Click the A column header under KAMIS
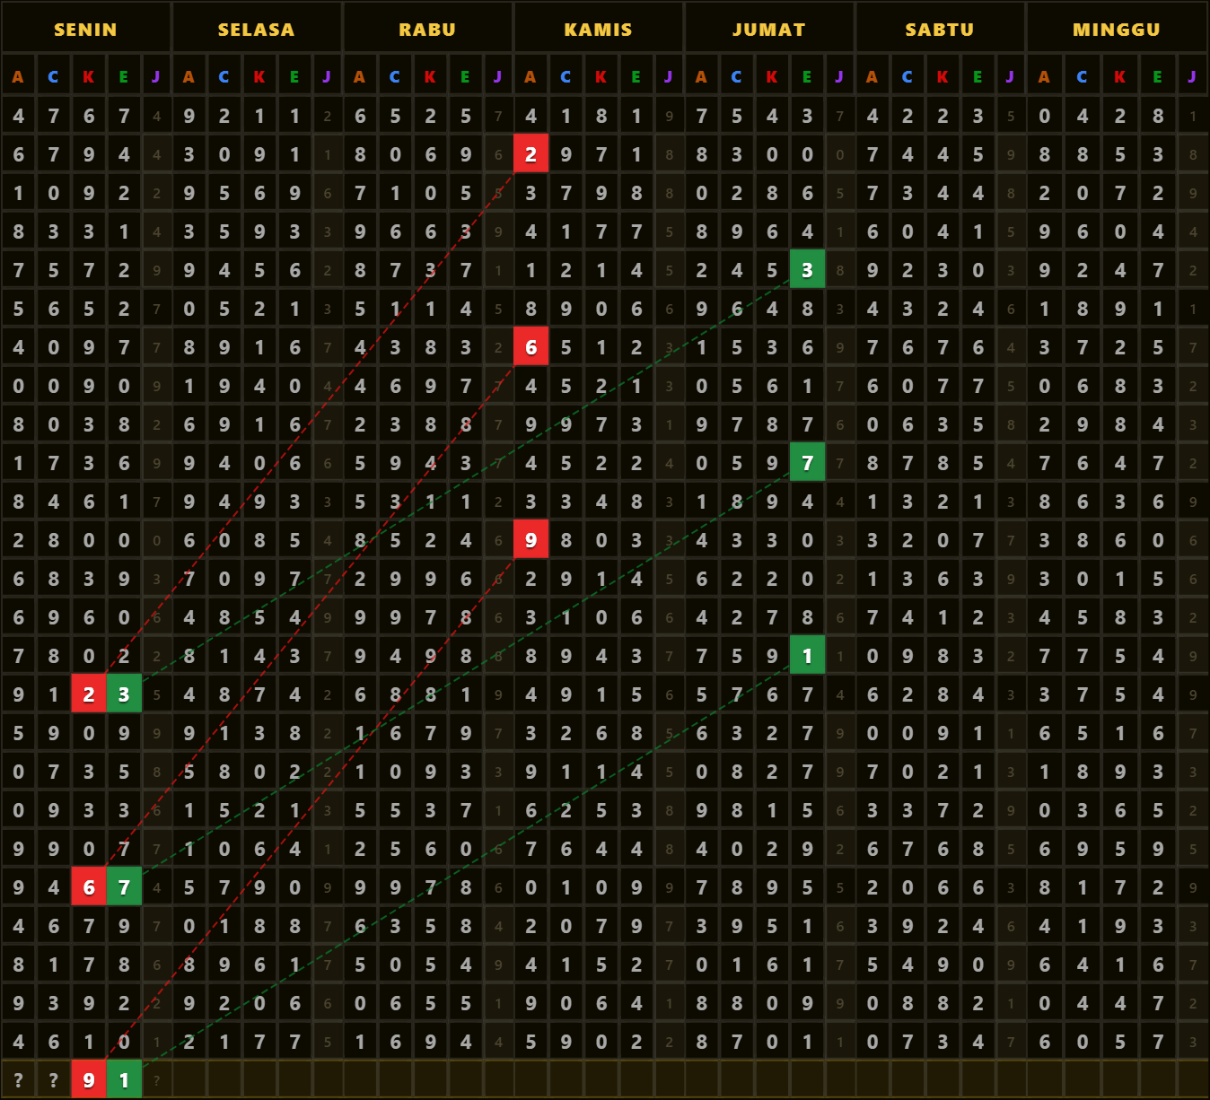This screenshot has width=1210, height=1100. point(530,76)
